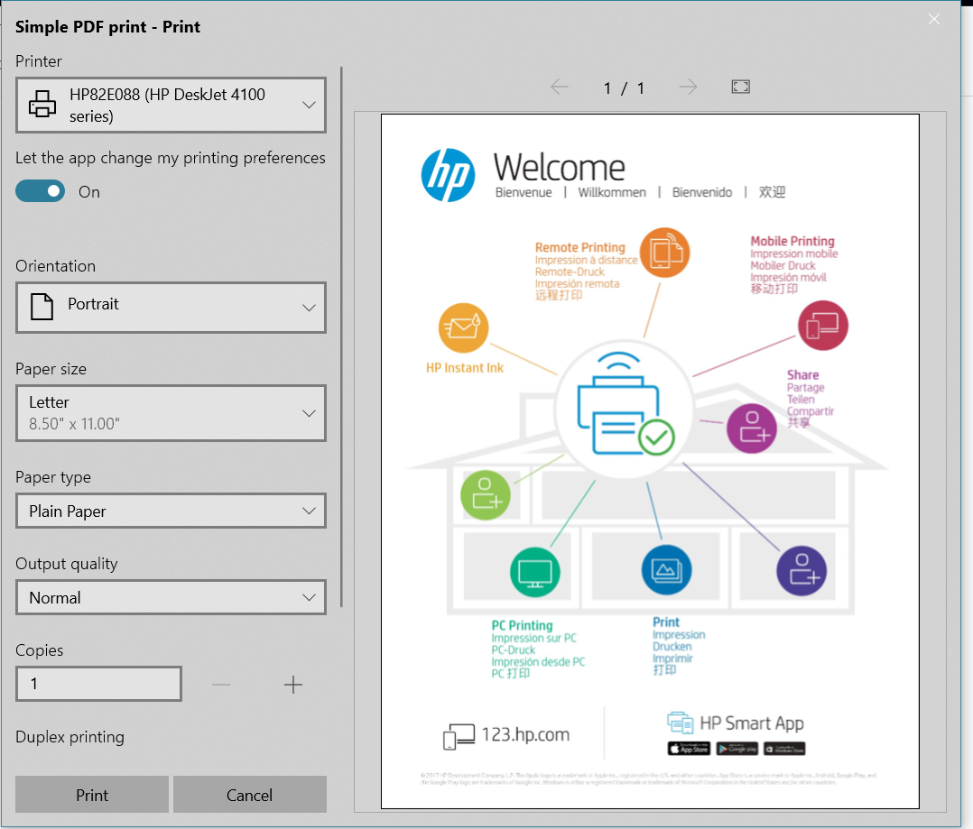Image resolution: width=973 pixels, height=829 pixels.
Task: Open the Paper size Letter dropdown
Action: (171, 413)
